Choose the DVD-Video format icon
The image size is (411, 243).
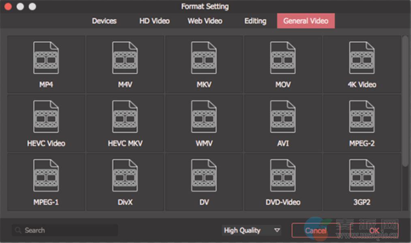pyautogui.click(x=283, y=176)
